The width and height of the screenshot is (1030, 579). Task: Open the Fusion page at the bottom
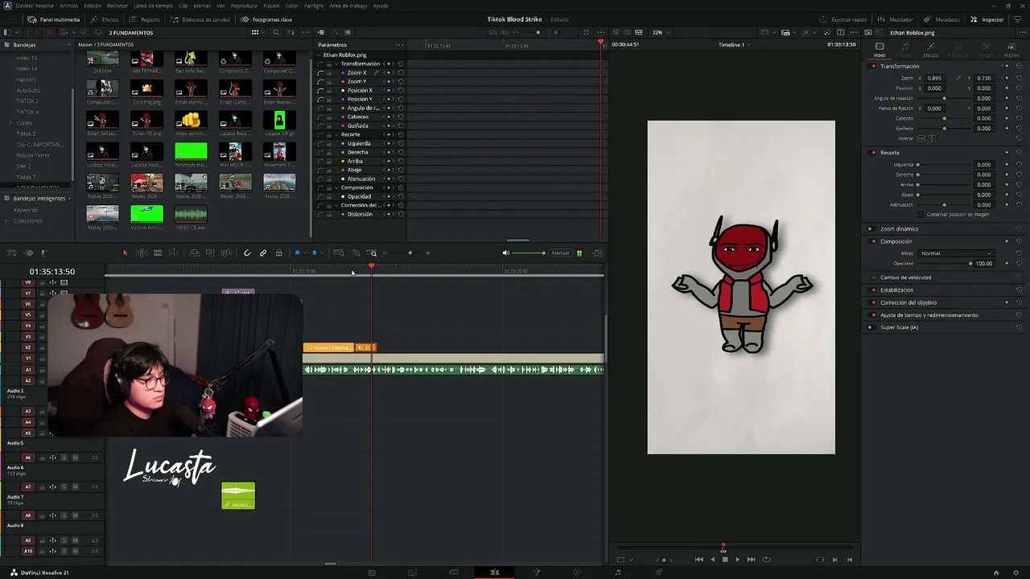click(536, 573)
